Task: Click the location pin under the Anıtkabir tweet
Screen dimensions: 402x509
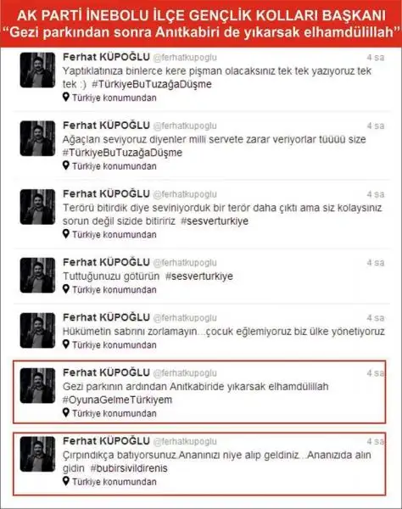Action: coord(66,413)
